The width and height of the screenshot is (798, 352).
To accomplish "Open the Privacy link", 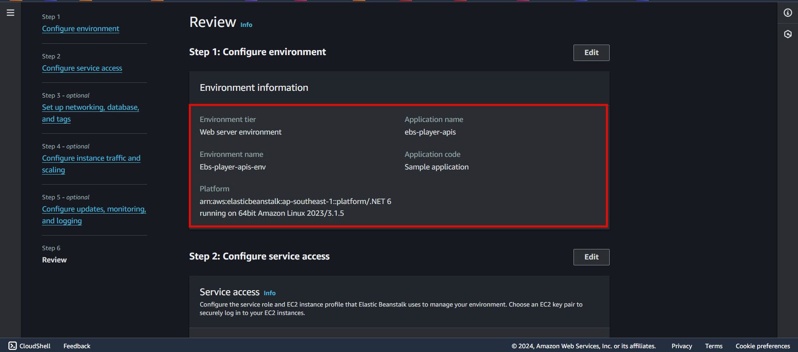I will [x=682, y=346].
